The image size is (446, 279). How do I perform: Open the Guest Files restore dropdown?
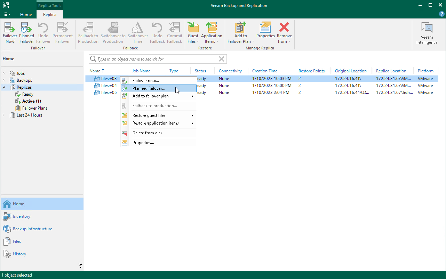coord(193,33)
